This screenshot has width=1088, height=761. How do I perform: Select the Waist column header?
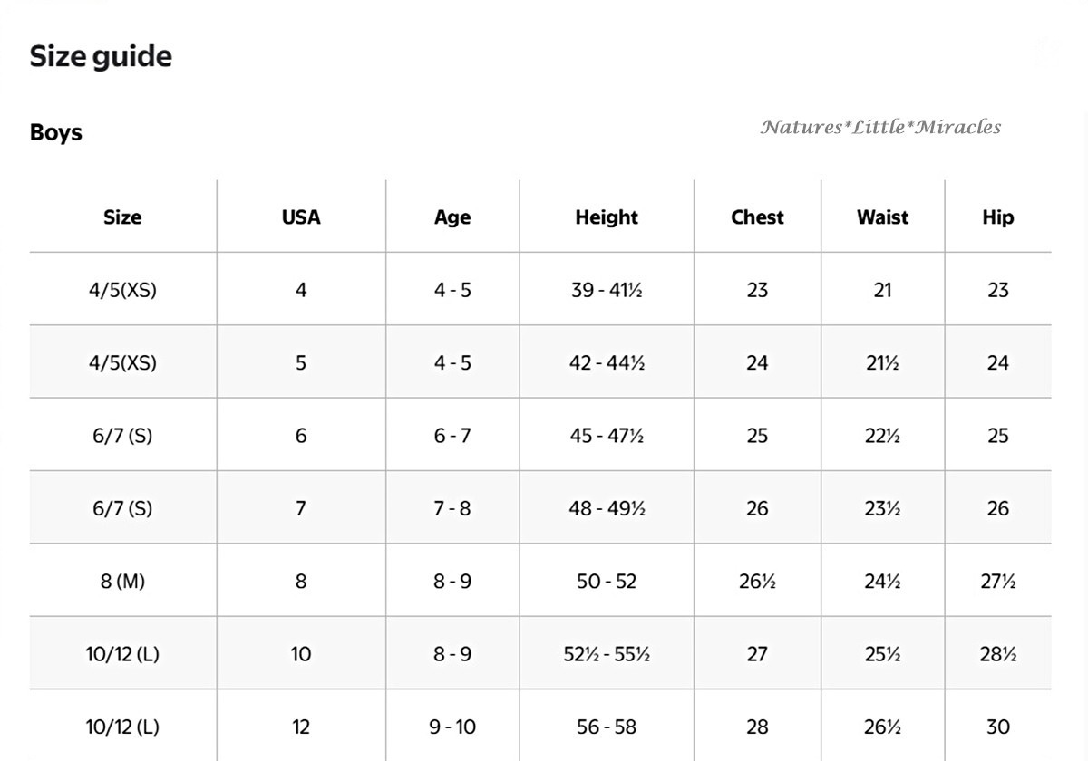click(882, 217)
